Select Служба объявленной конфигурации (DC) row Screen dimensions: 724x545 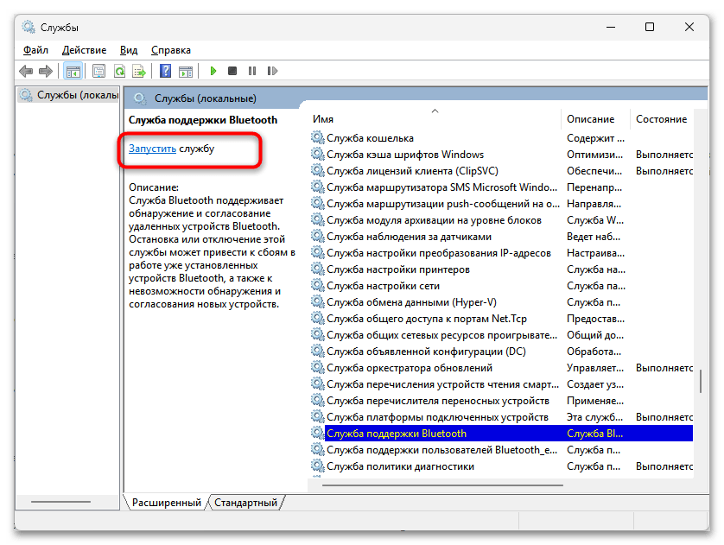(x=502, y=352)
